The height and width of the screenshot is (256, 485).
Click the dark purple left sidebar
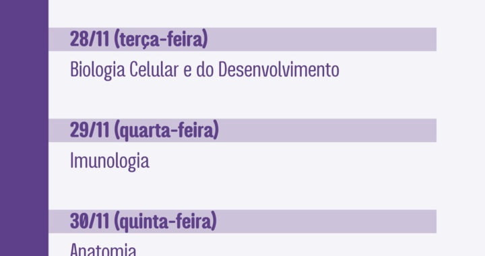[24, 128]
